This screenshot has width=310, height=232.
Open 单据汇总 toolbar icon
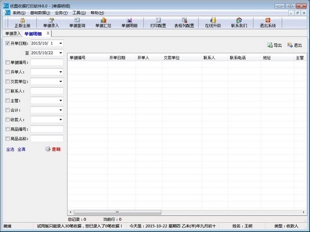point(103,23)
